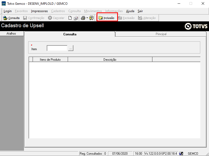Open the Consulta menu in menu bar

coord(74,11)
